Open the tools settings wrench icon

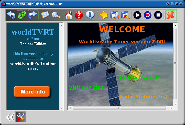pos(21,117)
